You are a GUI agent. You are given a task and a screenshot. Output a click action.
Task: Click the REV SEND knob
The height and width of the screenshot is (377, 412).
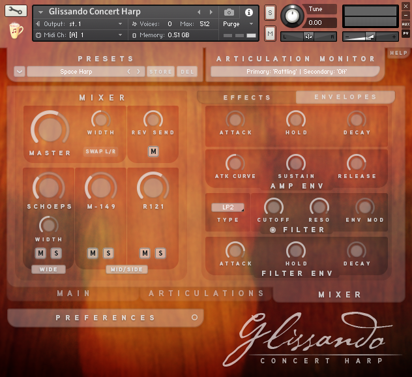153,120
